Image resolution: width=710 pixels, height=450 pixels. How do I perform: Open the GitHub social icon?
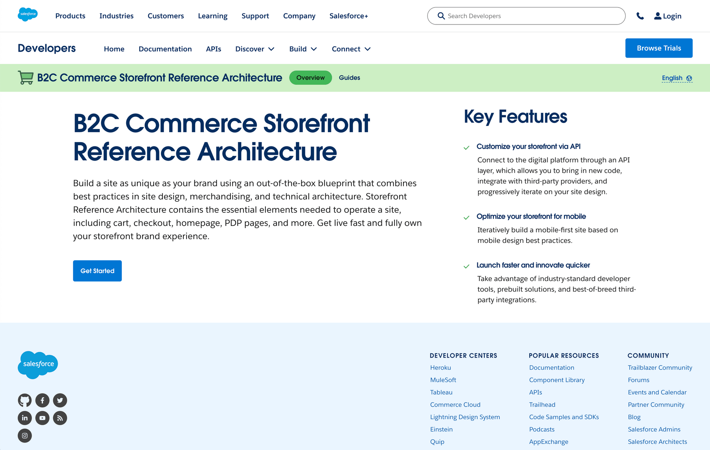(x=24, y=400)
